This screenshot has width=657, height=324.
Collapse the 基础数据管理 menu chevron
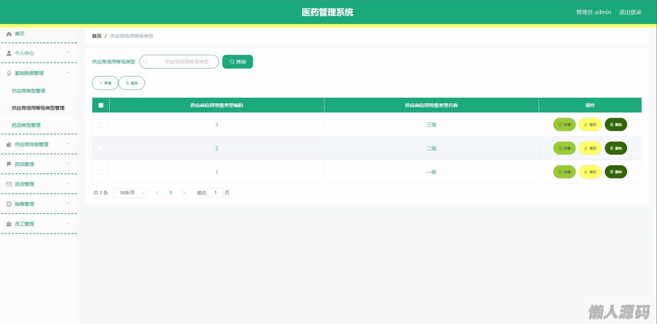pyautogui.click(x=68, y=73)
